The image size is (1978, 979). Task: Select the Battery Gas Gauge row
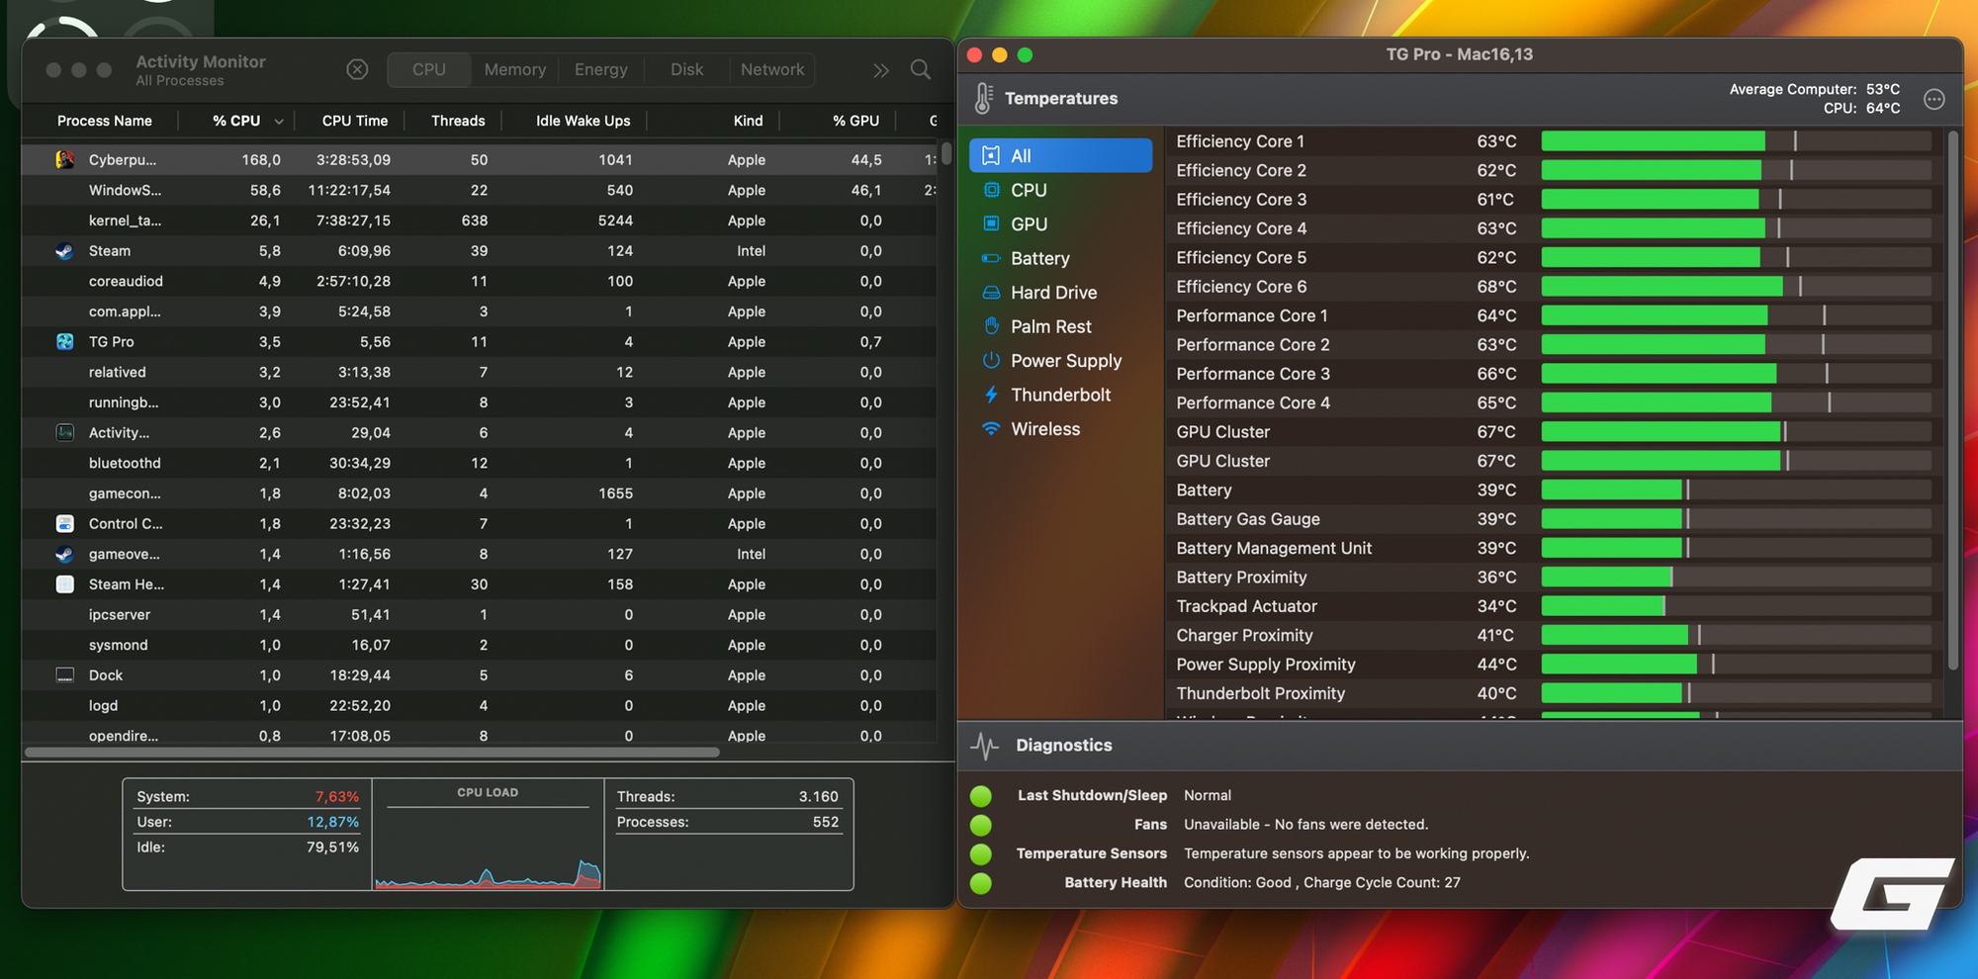coord(1553,519)
